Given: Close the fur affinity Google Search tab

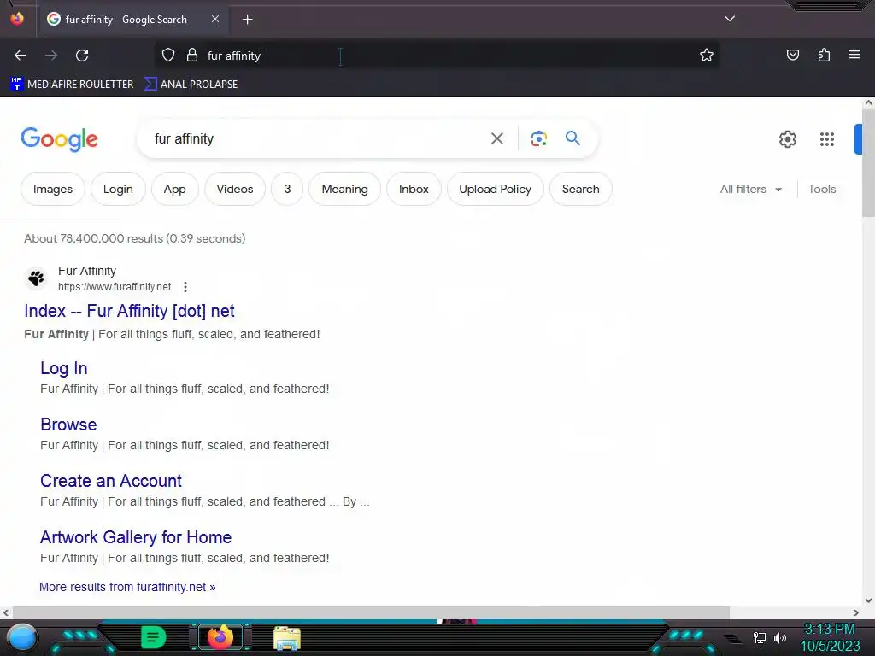Looking at the screenshot, I should click(x=215, y=19).
